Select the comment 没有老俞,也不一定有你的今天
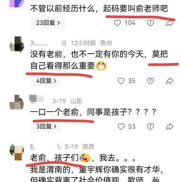Image resolution: width=183 pixels, height=182 pixels. click(99, 60)
